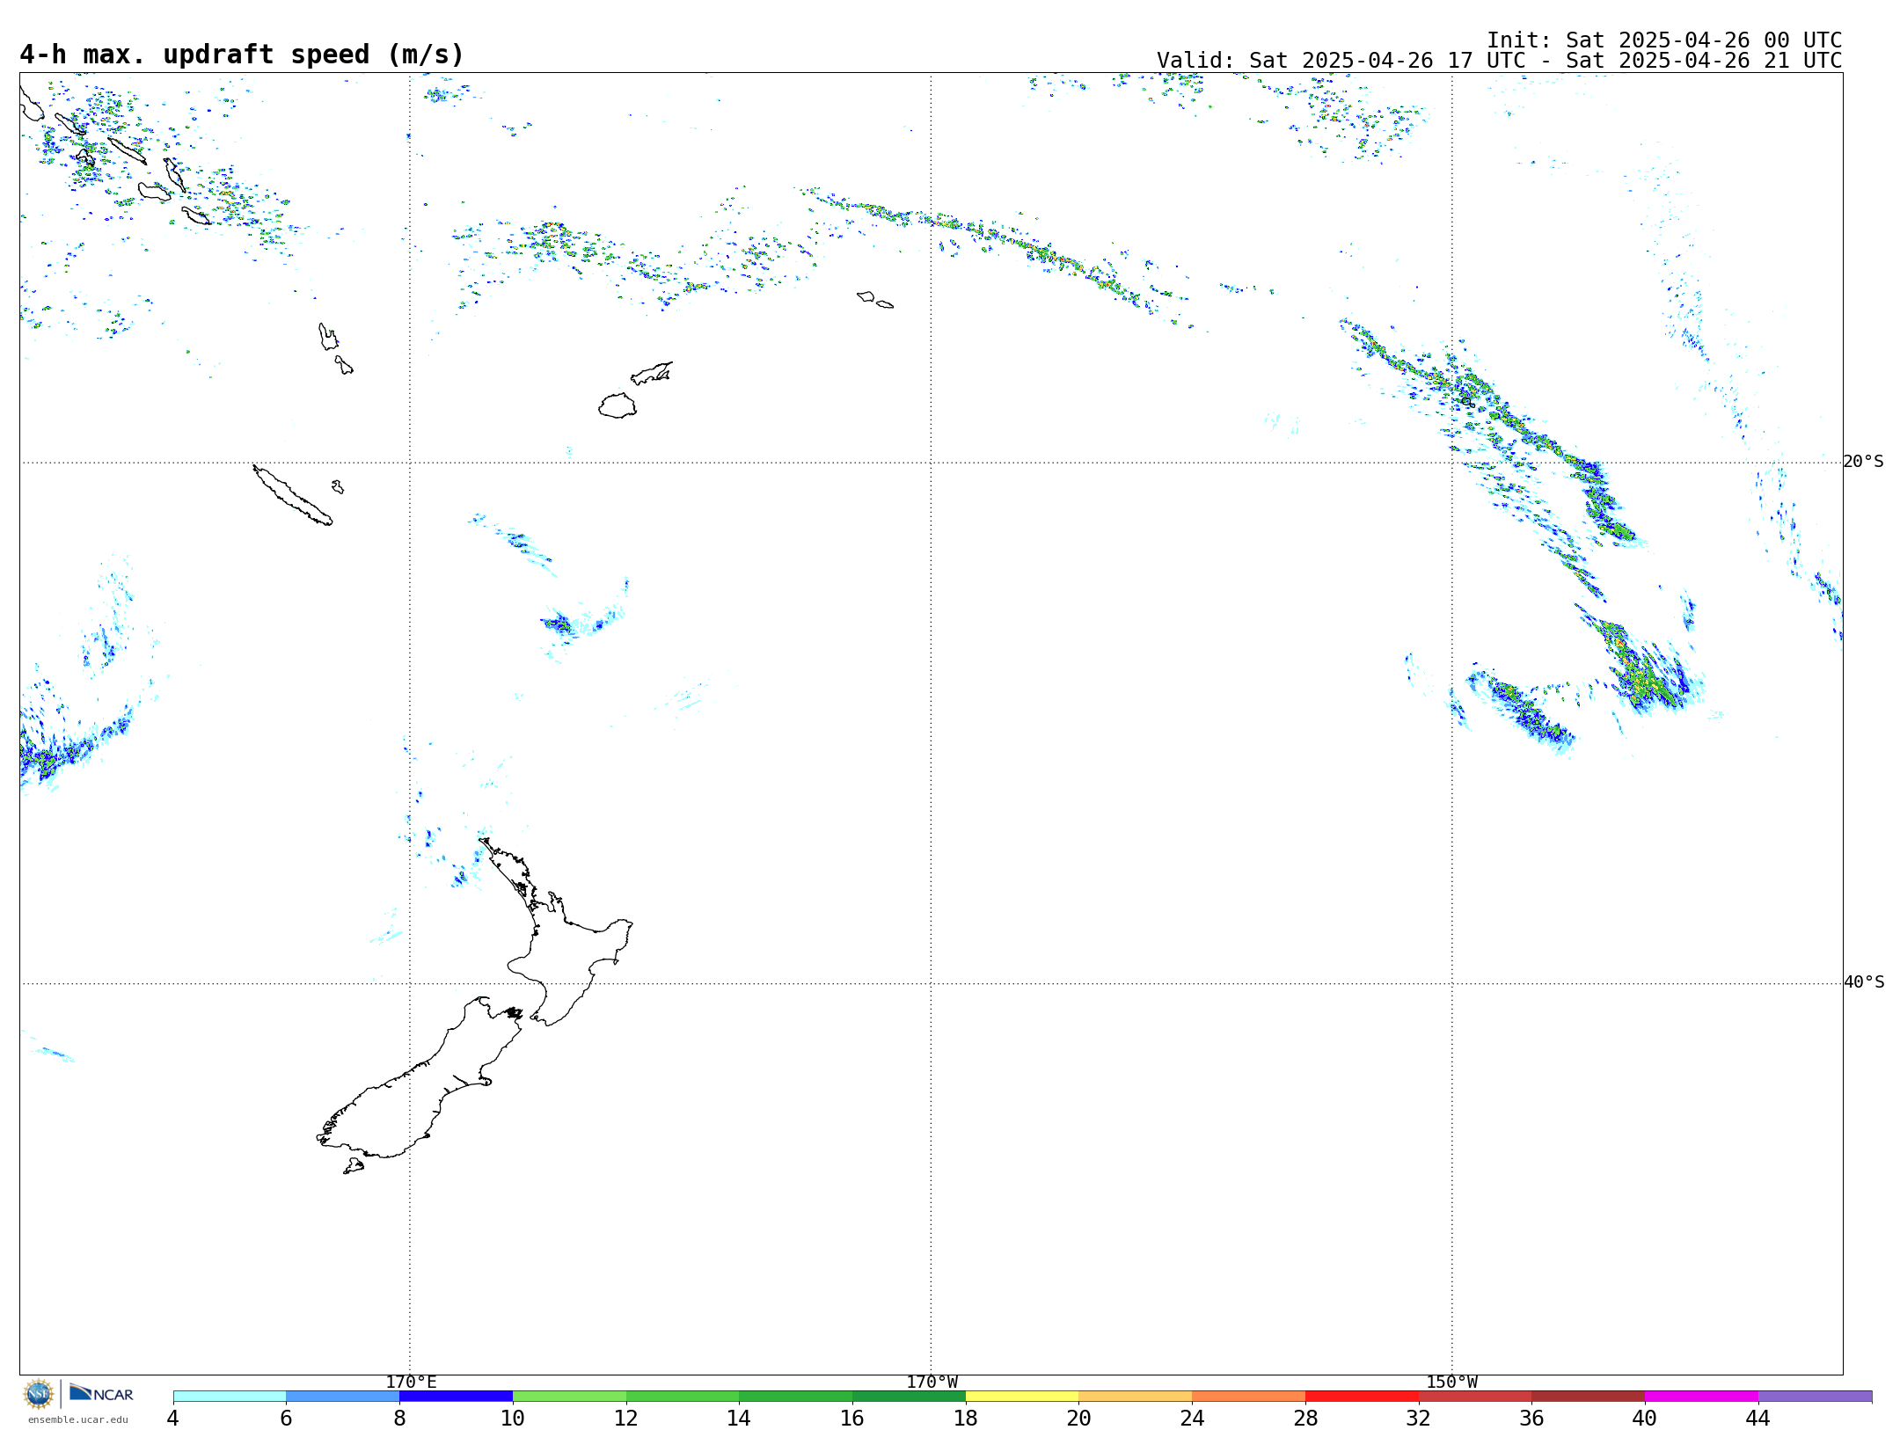Click the colorbar tick label 44

pos(1758,1418)
